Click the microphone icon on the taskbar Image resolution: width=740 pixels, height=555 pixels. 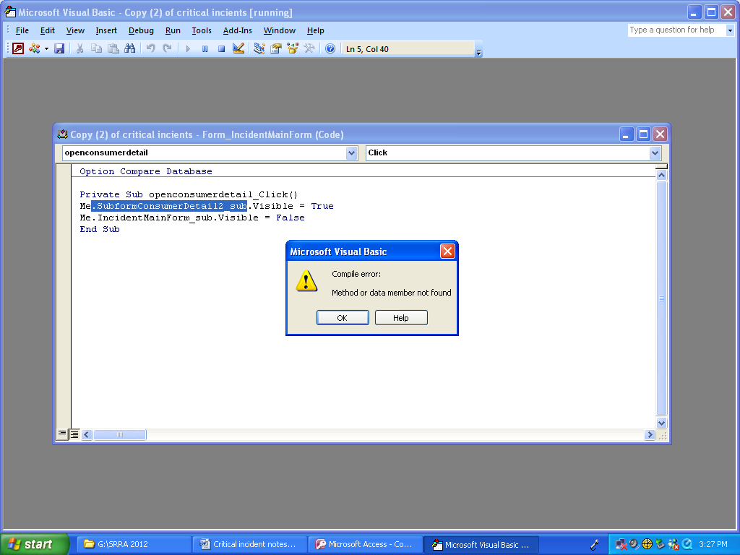[595, 545]
